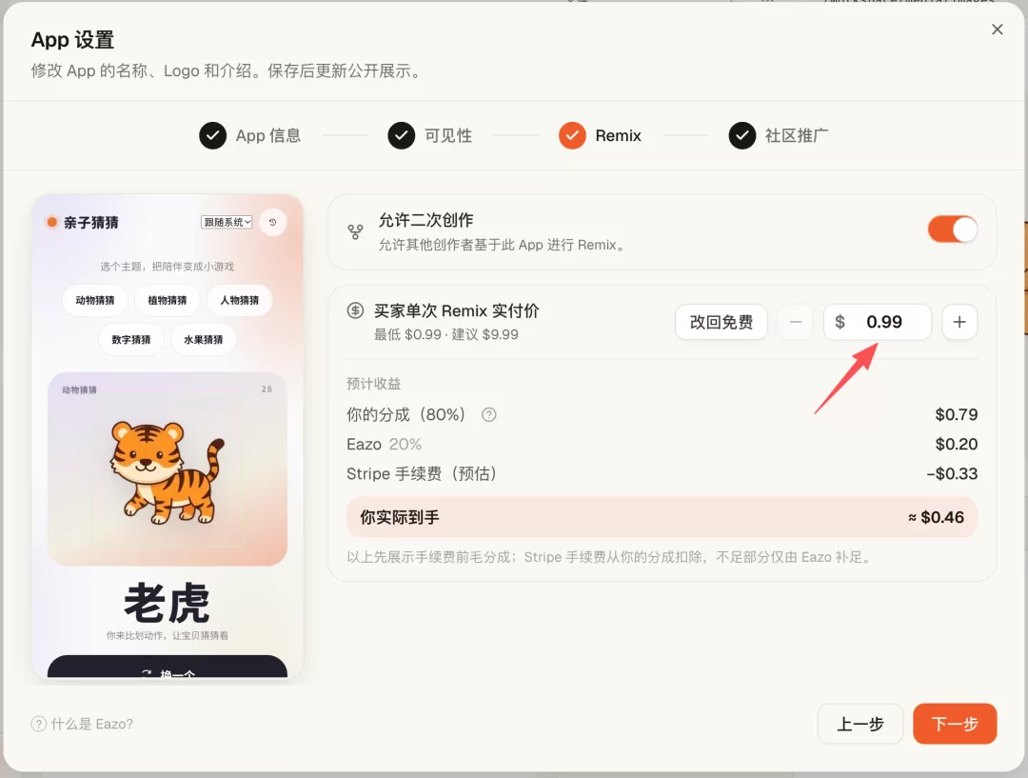
Task: Decrease the Remix price with minus
Action: [795, 322]
